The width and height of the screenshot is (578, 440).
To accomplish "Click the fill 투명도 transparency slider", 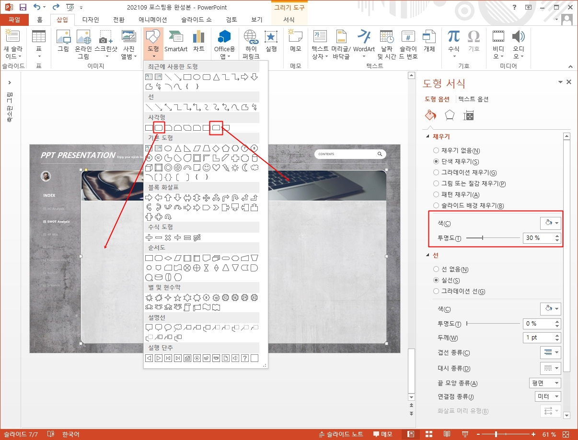I will click(x=493, y=237).
